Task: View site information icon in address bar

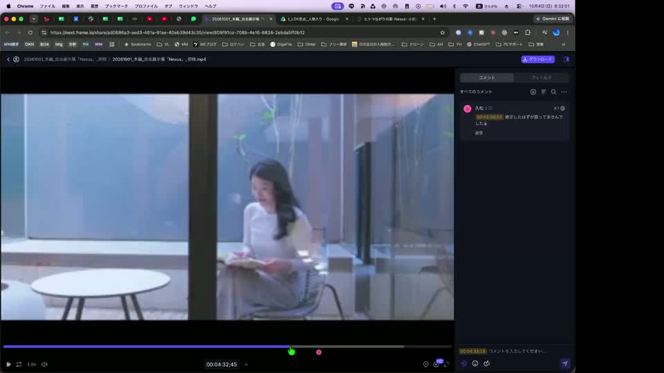Action: [44, 32]
